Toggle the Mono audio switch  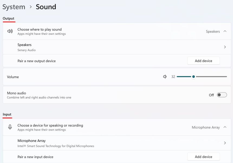(222, 95)
